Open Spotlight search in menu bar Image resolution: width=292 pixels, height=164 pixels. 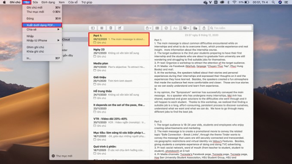273,2
